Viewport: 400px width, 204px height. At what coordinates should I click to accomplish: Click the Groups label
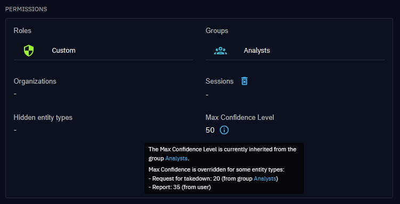[x=217, y=30]
